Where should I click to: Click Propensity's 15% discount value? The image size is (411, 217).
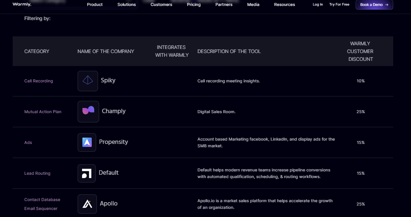coord(361,142)
